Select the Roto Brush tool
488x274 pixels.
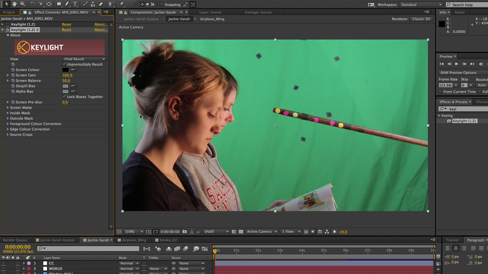pos(111,4)
